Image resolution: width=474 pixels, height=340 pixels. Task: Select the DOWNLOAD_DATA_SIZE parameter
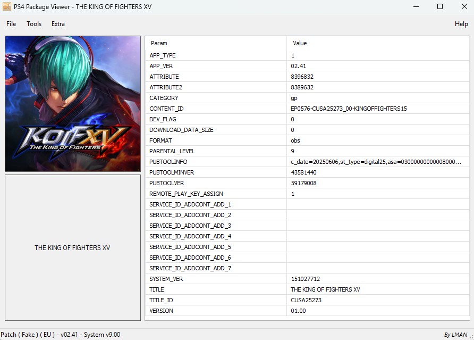[181, 130]
